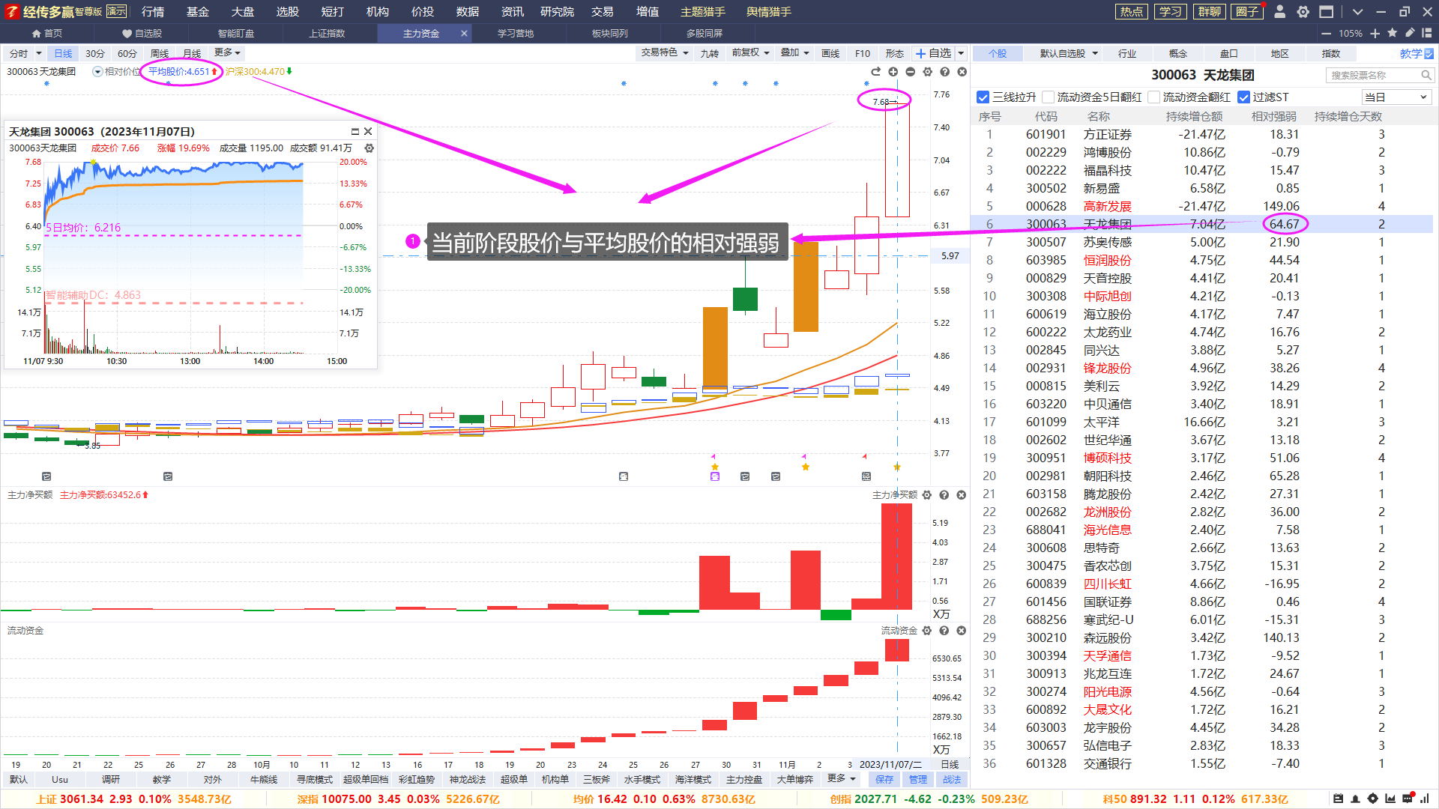The height and width of the screenshot is (809, 1439).
Task: Open the 默认自选股 dropdown
Action: click(1070, 53)
